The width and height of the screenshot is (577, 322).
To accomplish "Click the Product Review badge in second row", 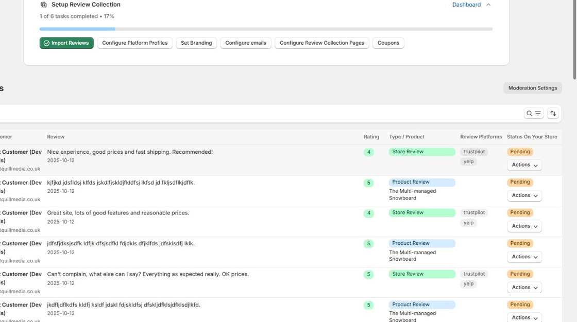I will (421, 182).
